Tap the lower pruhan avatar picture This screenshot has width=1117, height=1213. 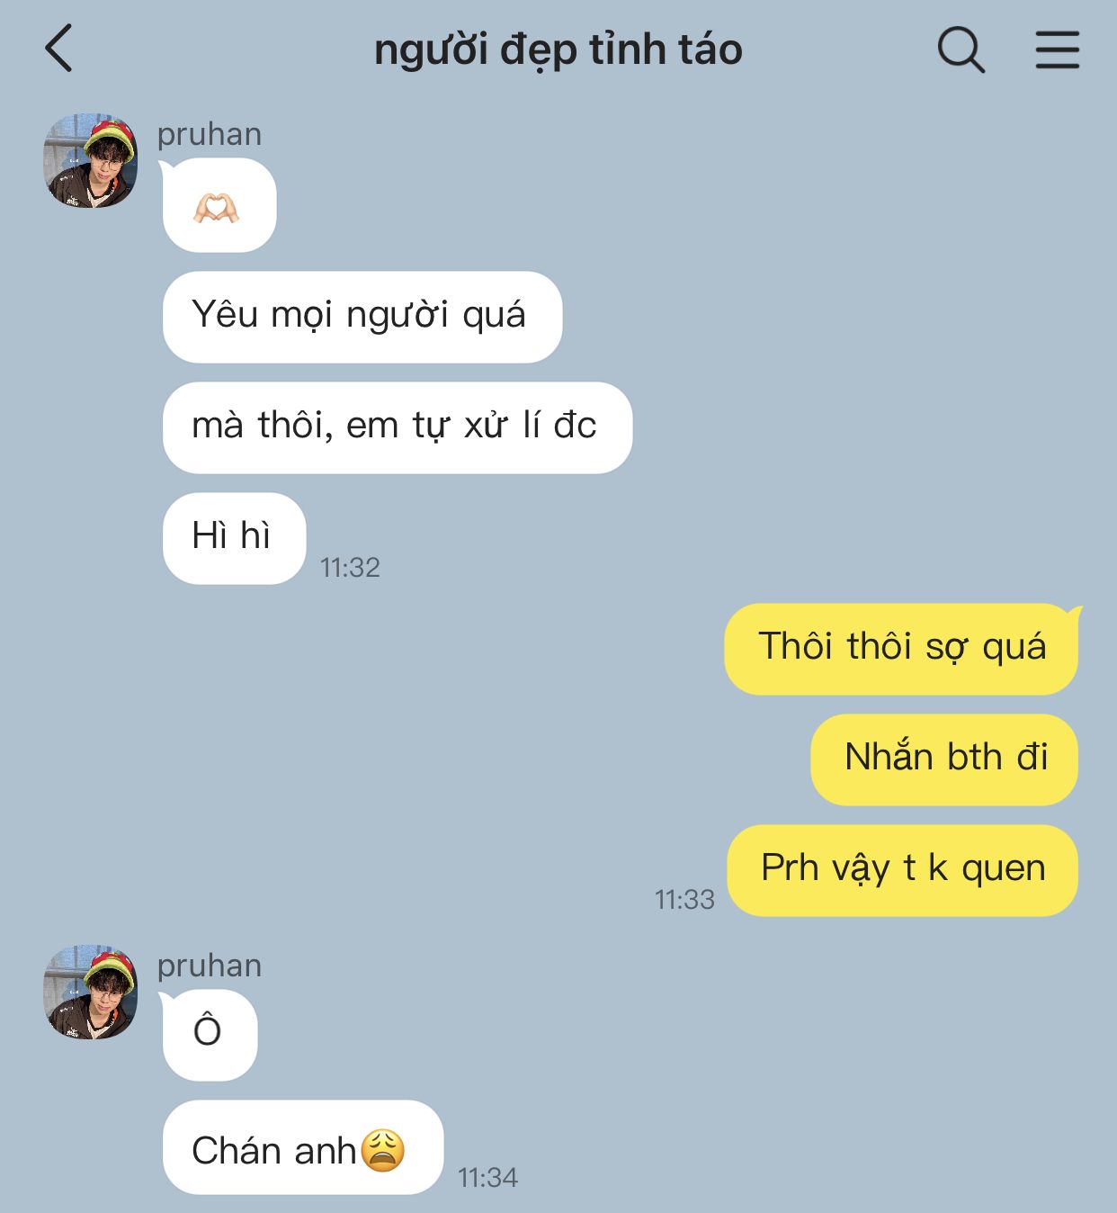tap(91, 992)
